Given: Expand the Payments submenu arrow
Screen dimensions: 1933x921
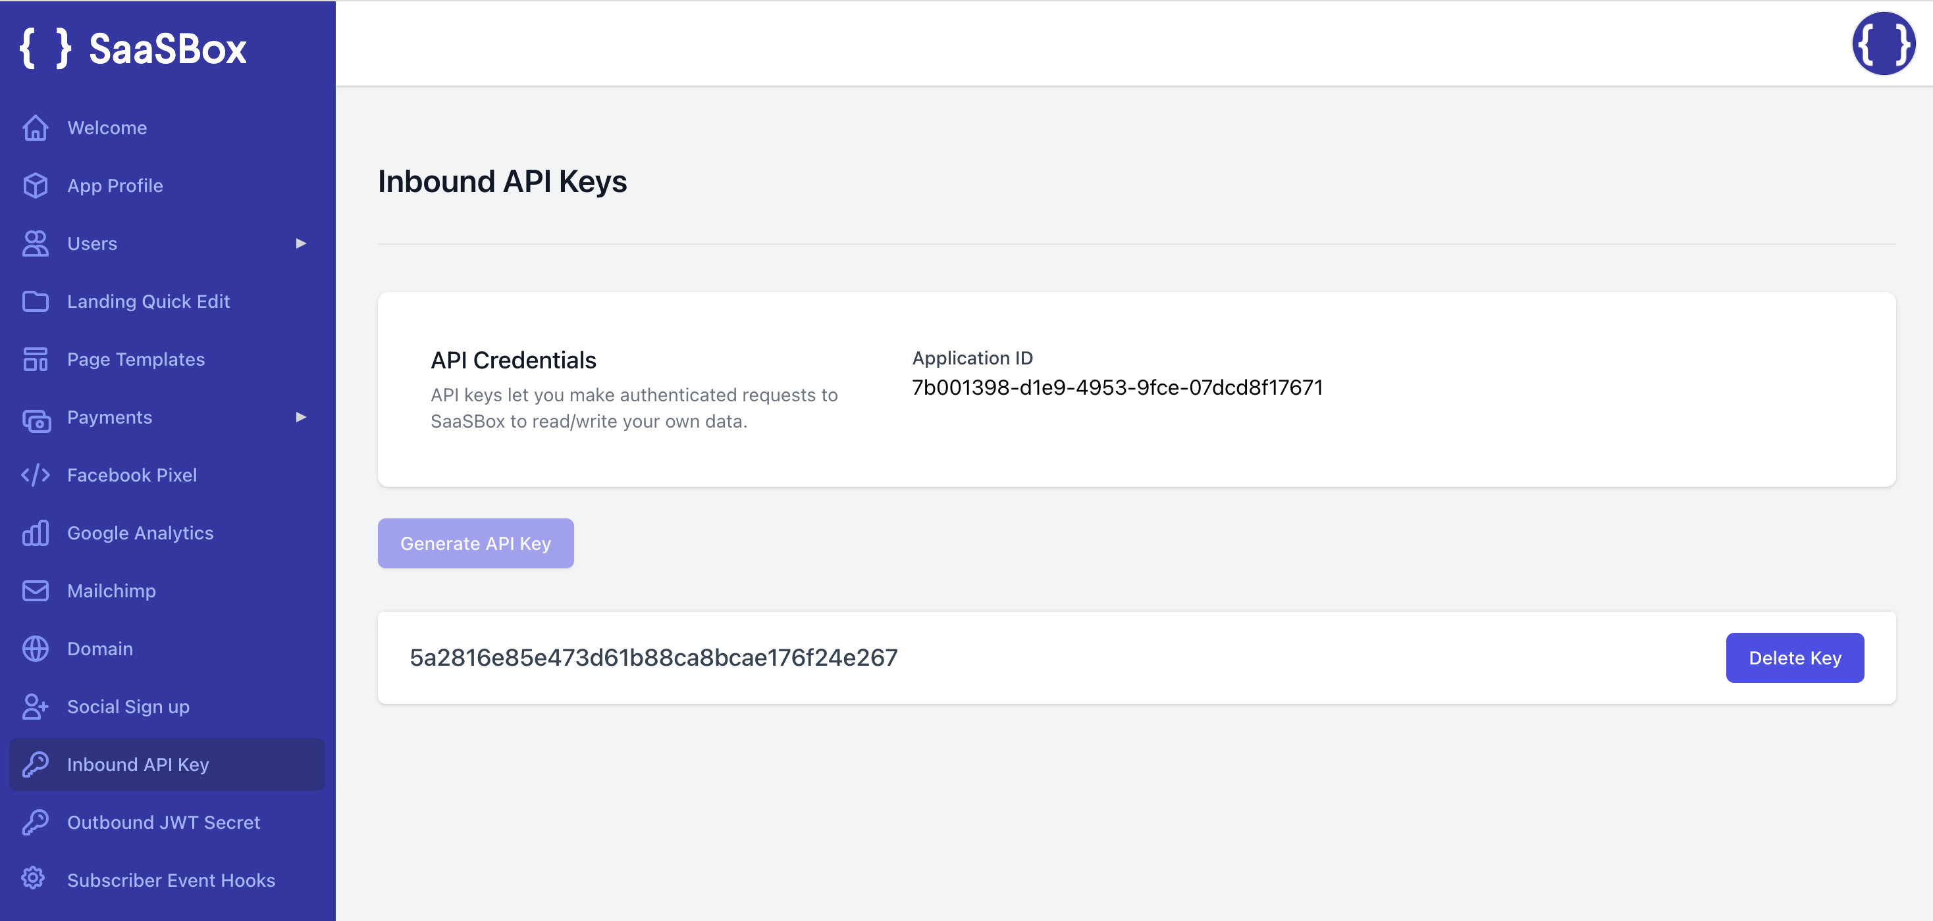Looking at the screenshot, I should point(301,416).
